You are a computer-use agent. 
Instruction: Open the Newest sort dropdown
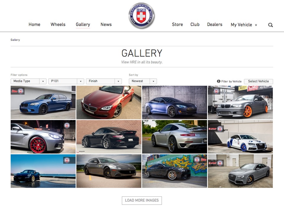(x=143, y=81)
